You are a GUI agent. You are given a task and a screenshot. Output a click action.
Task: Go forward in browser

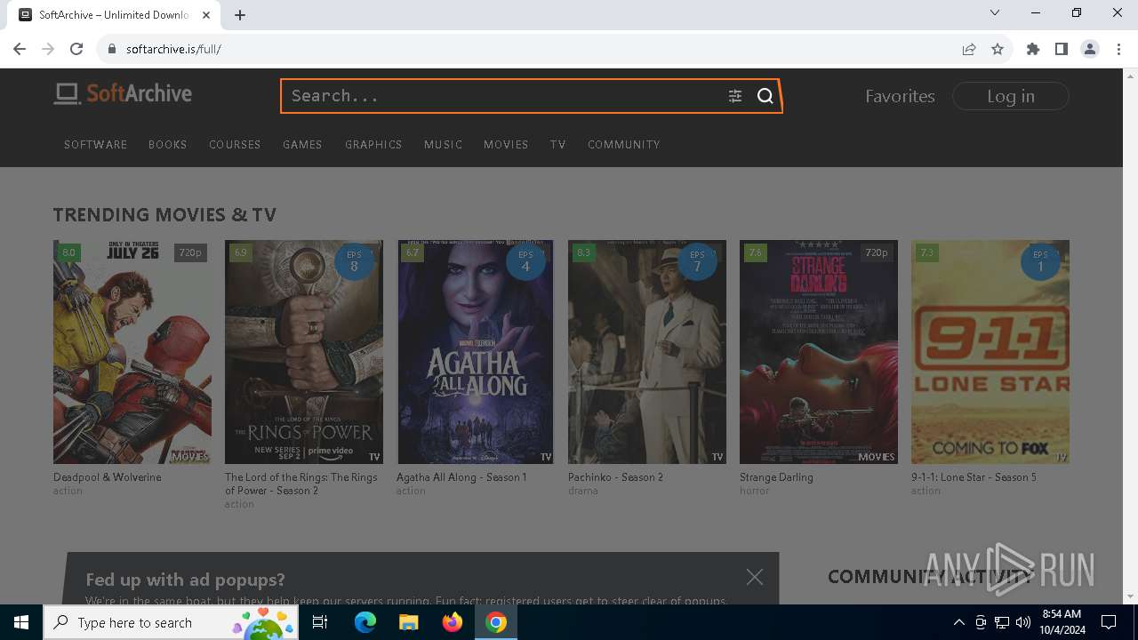(48, 49)
